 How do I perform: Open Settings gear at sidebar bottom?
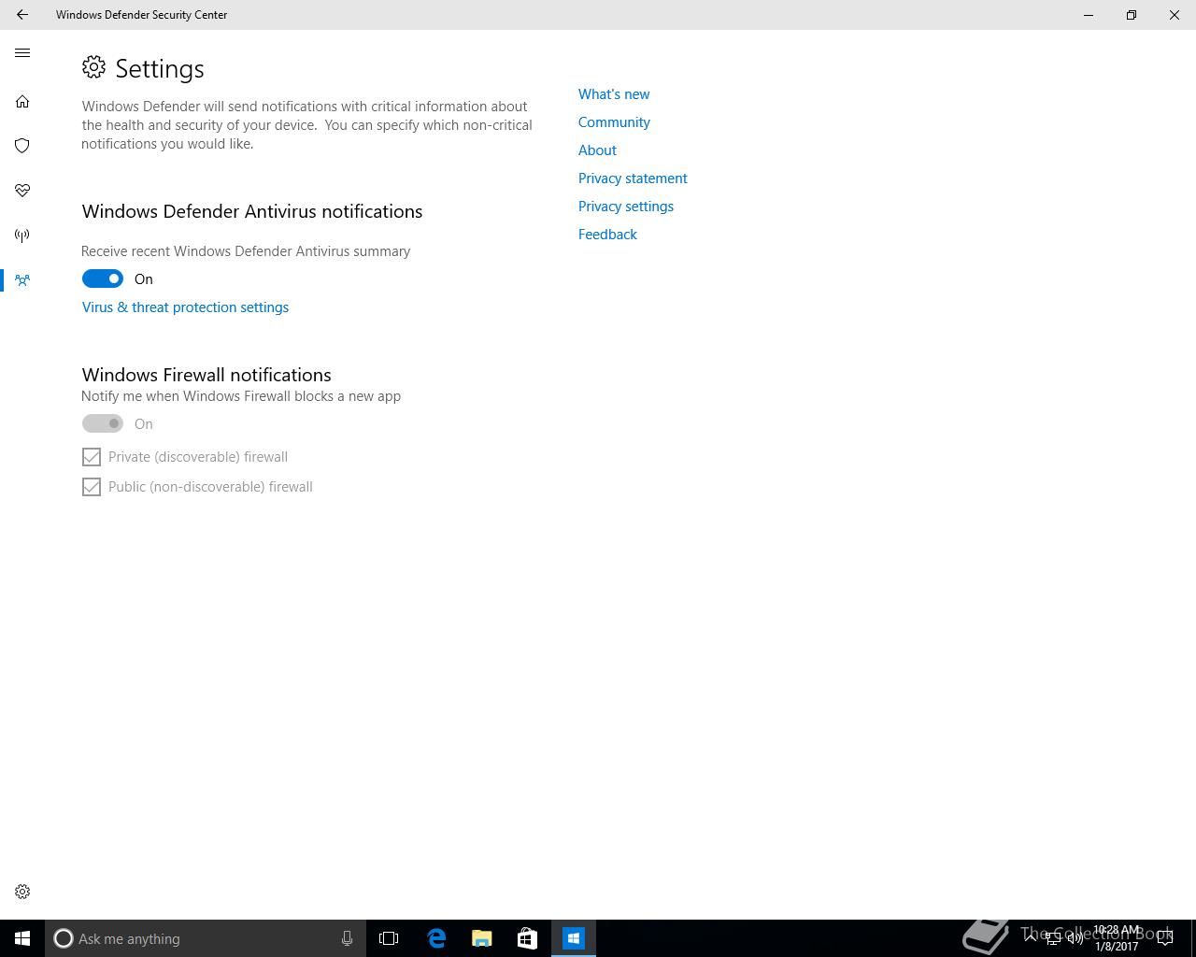pos(22,892)
